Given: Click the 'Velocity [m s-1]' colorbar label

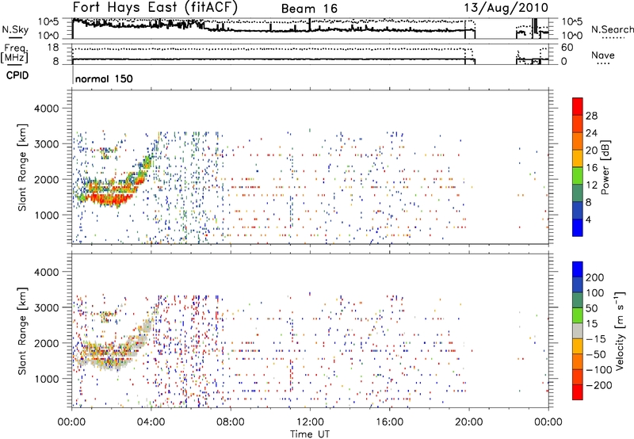Looking at the screenshot, I should tap(620, 330).
